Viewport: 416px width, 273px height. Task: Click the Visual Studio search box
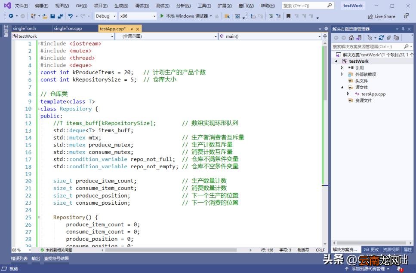pos(307,6)
